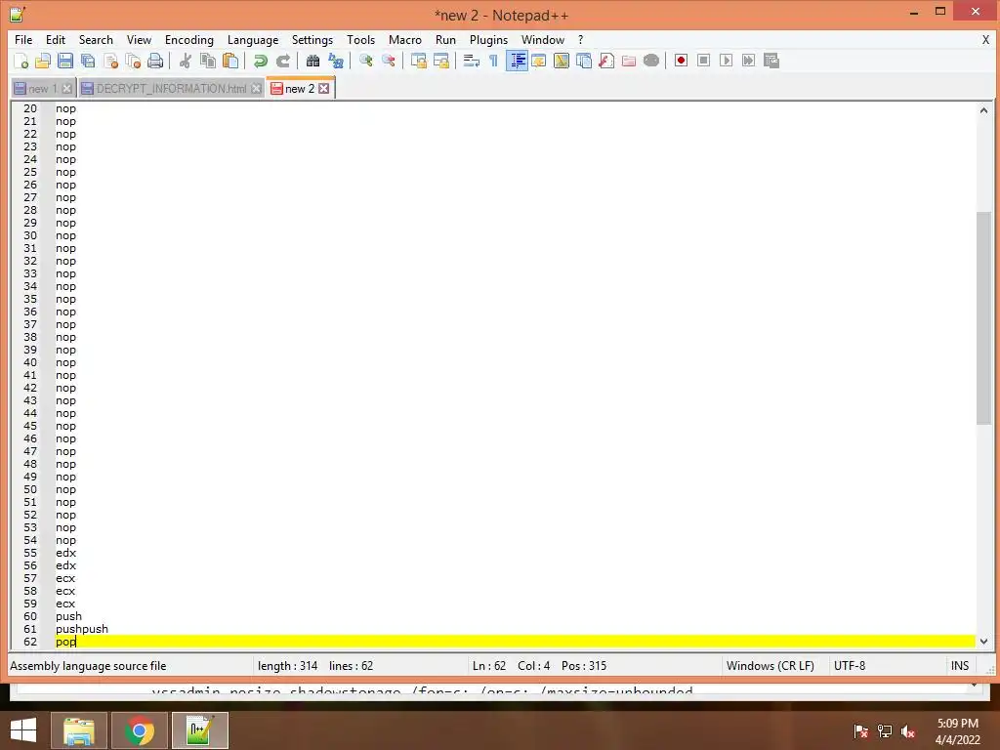
Task: Open the Document List panel icon
Action: [x=584, y=61]
